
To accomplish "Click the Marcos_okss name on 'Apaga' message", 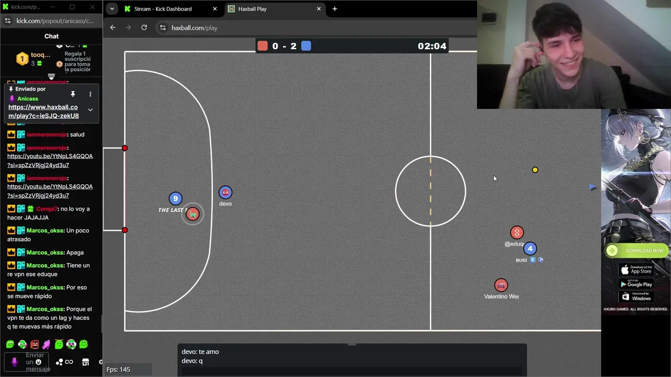I will click(x=46, y=252).
